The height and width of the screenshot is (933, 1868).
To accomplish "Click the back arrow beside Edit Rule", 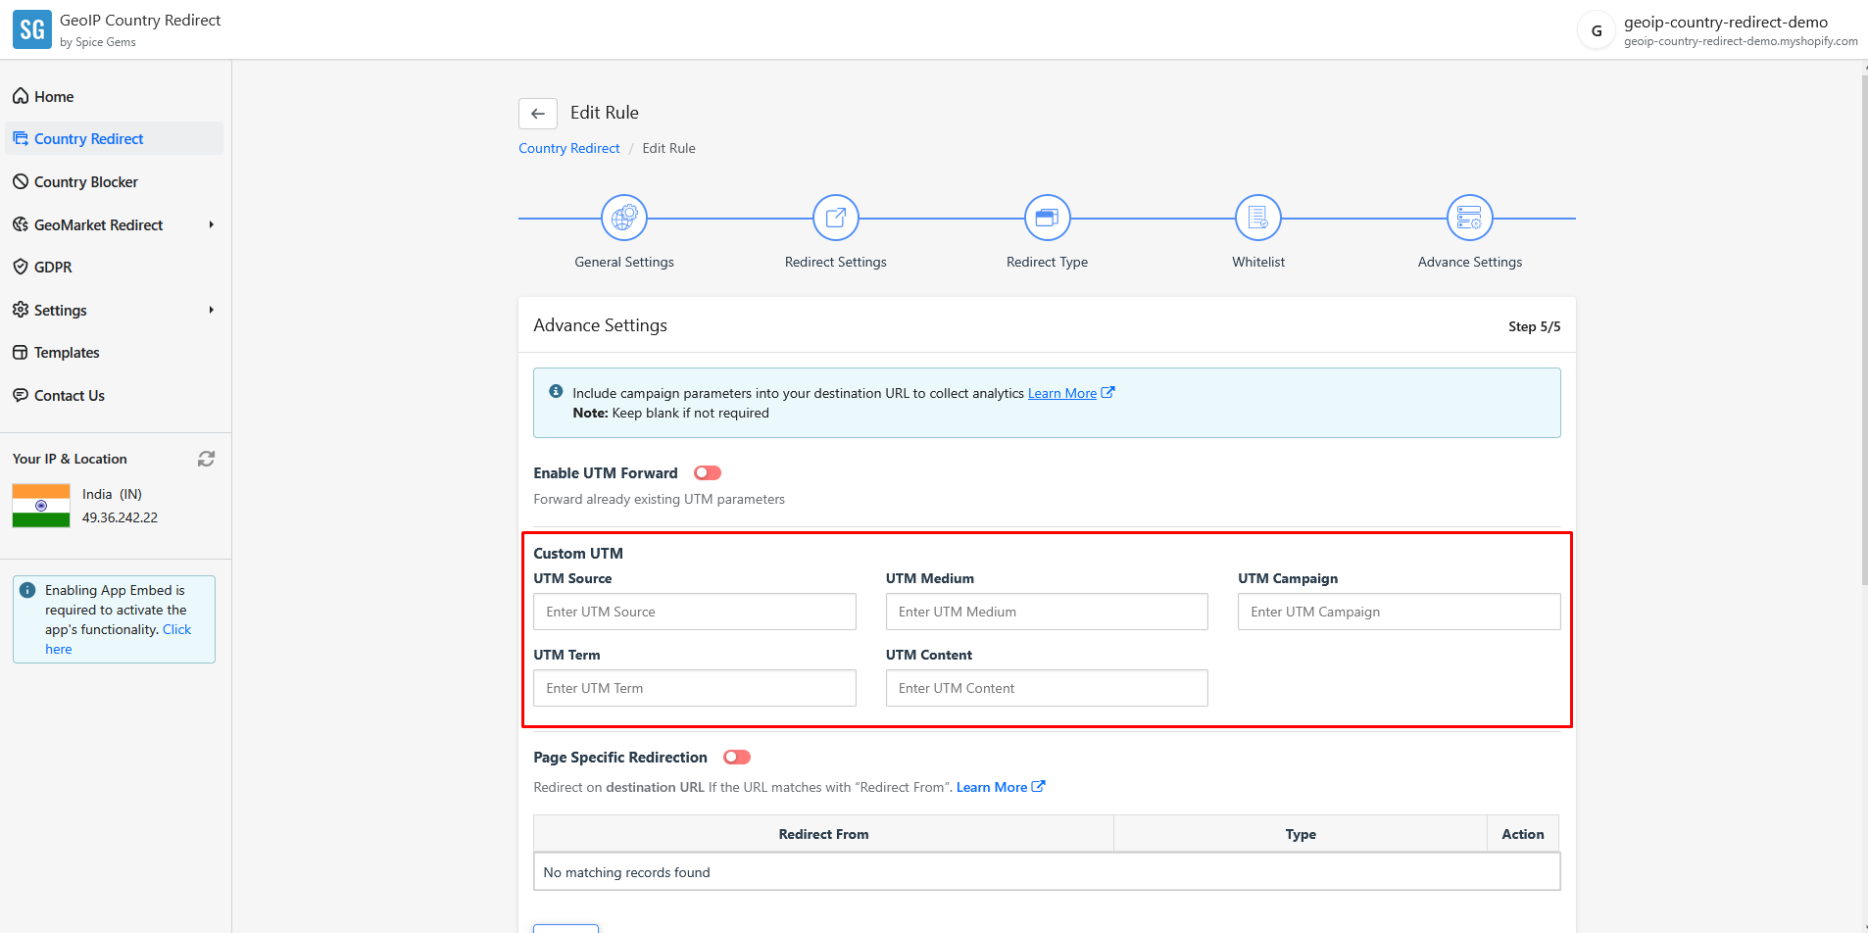I will coord(538,114).
